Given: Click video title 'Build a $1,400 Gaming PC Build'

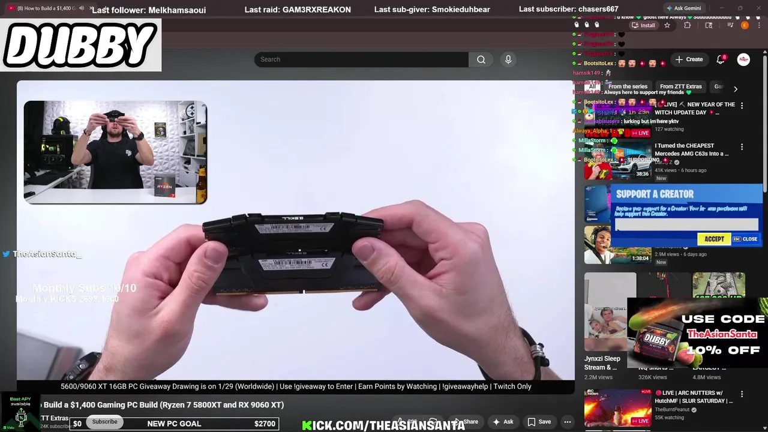Looking at the screenshot, I should [163, 405].
